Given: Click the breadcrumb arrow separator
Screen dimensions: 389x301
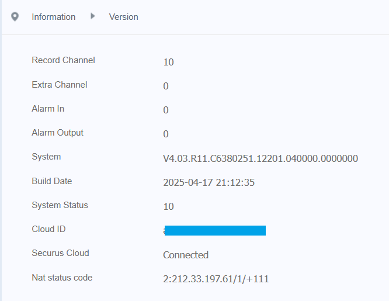Looking at the screenshot, I should coord(93,16).
